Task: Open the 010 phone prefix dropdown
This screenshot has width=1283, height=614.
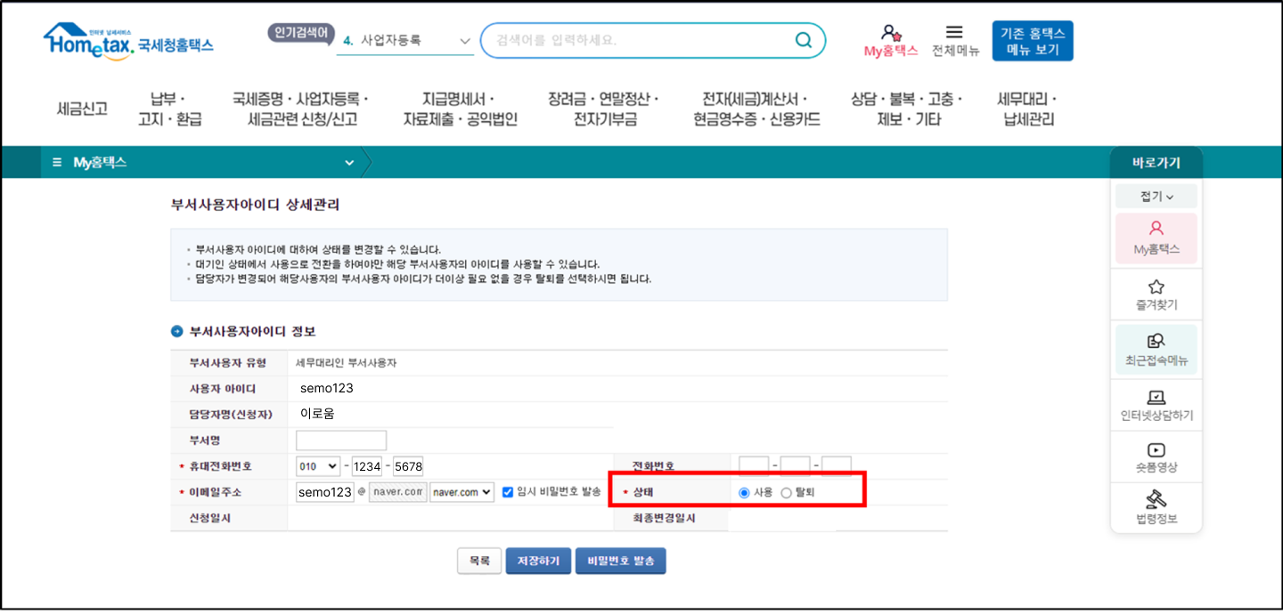Action: pos(318,466)
